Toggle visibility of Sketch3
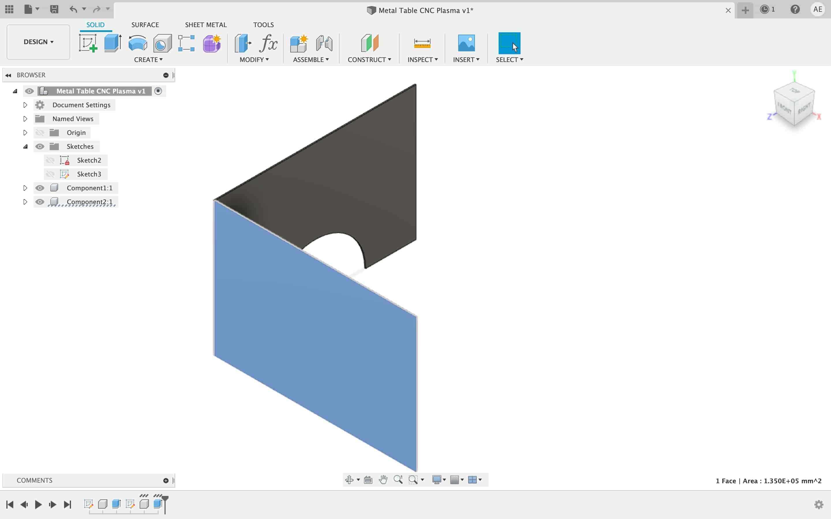Image resolution: width=831 pixels, height=519 pixels. pos(50,174)
